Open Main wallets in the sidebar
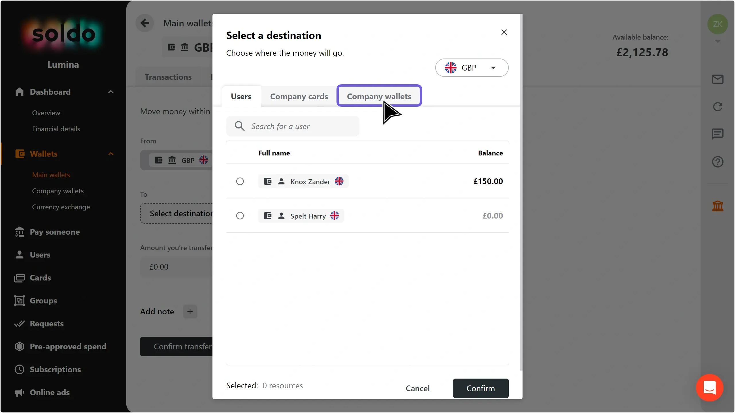This screenshot has height=413, width=735. [x=51, y=175]
